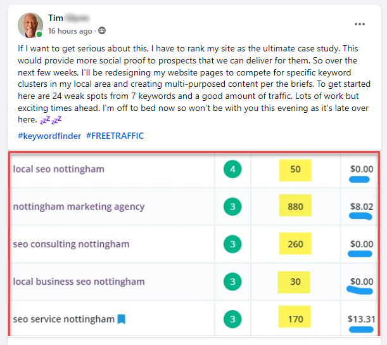Image resolution: width=387 pixels, height=345 pixels.
Task: Click the green difficulty badge for local seo nottingham
Action: point(233,169)
